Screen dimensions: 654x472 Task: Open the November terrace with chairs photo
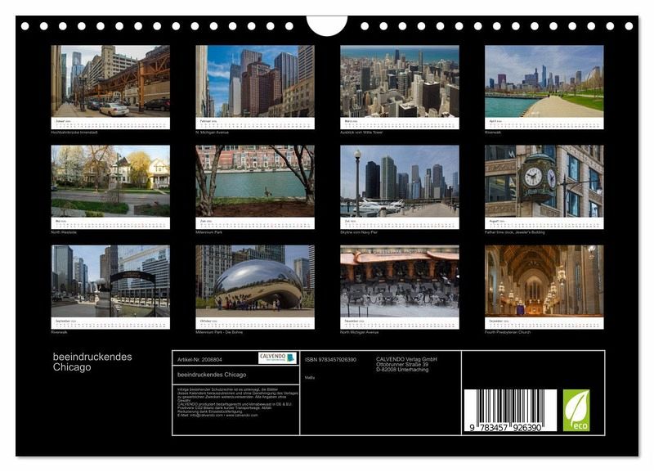point(400,281)
